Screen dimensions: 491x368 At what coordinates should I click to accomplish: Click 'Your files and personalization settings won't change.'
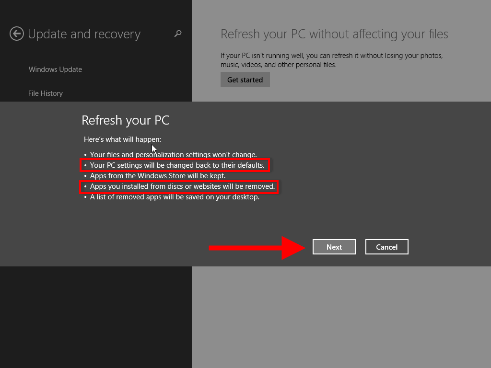pyautogui.click(x=173, y=155)
